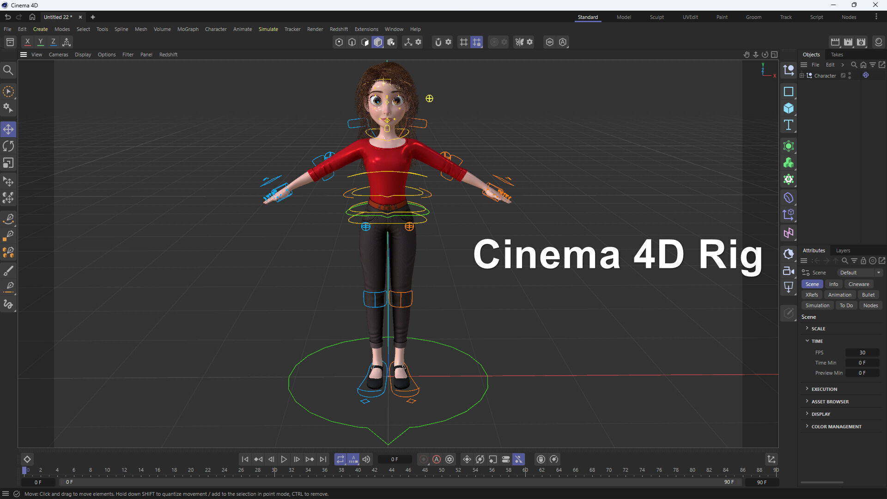Open the search magnifier tool

coord(8,70)
